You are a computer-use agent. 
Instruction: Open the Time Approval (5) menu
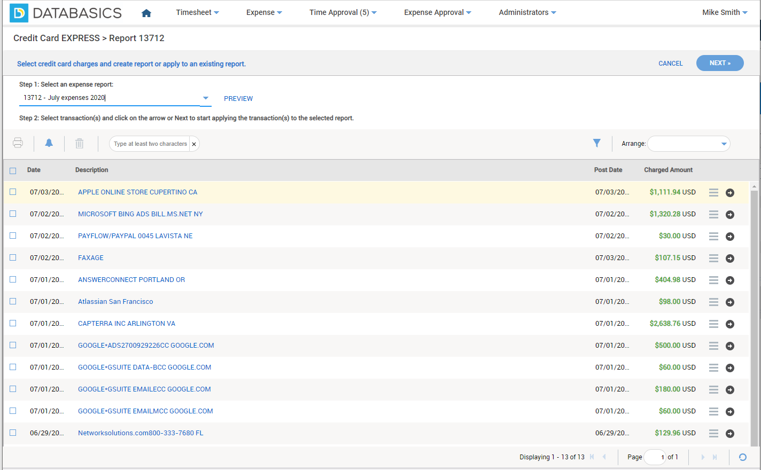point(343,12)
